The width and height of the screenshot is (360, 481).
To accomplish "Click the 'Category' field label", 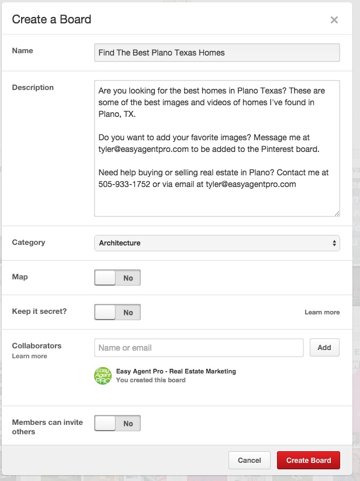I will (29, 243).
